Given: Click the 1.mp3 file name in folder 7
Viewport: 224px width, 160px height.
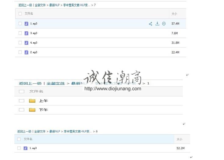Looking at the screenshot, I should click(34, 23).
